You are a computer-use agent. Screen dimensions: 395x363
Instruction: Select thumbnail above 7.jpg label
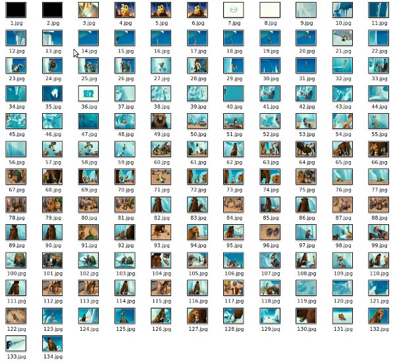(x=234, y=10)
